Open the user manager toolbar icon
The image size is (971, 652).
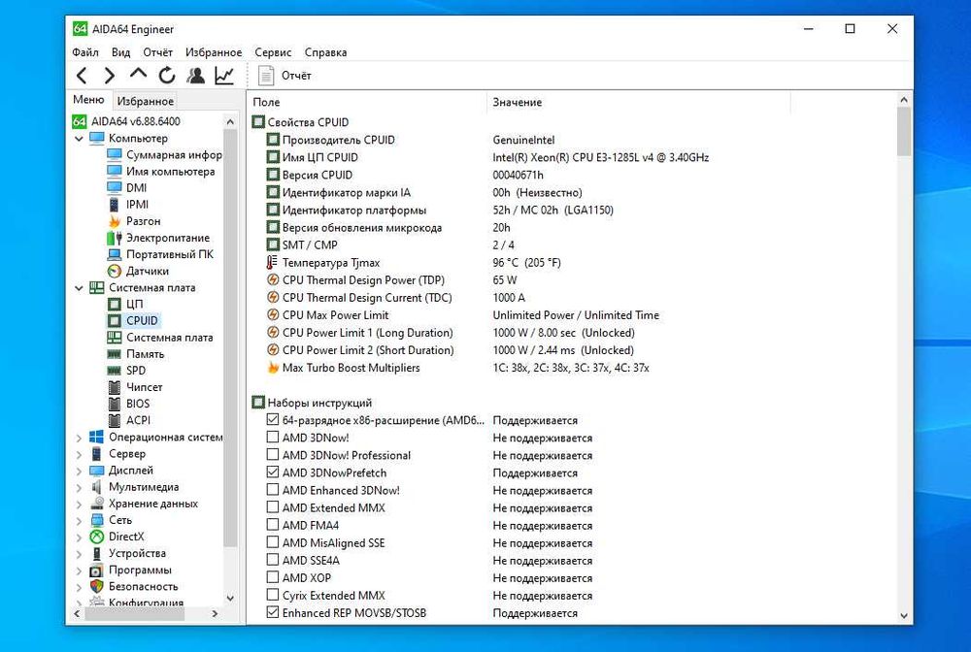pos(196,76)
